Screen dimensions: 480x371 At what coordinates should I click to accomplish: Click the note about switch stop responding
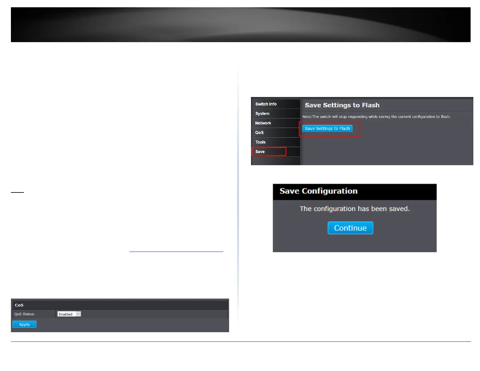[x=376, y=117]
